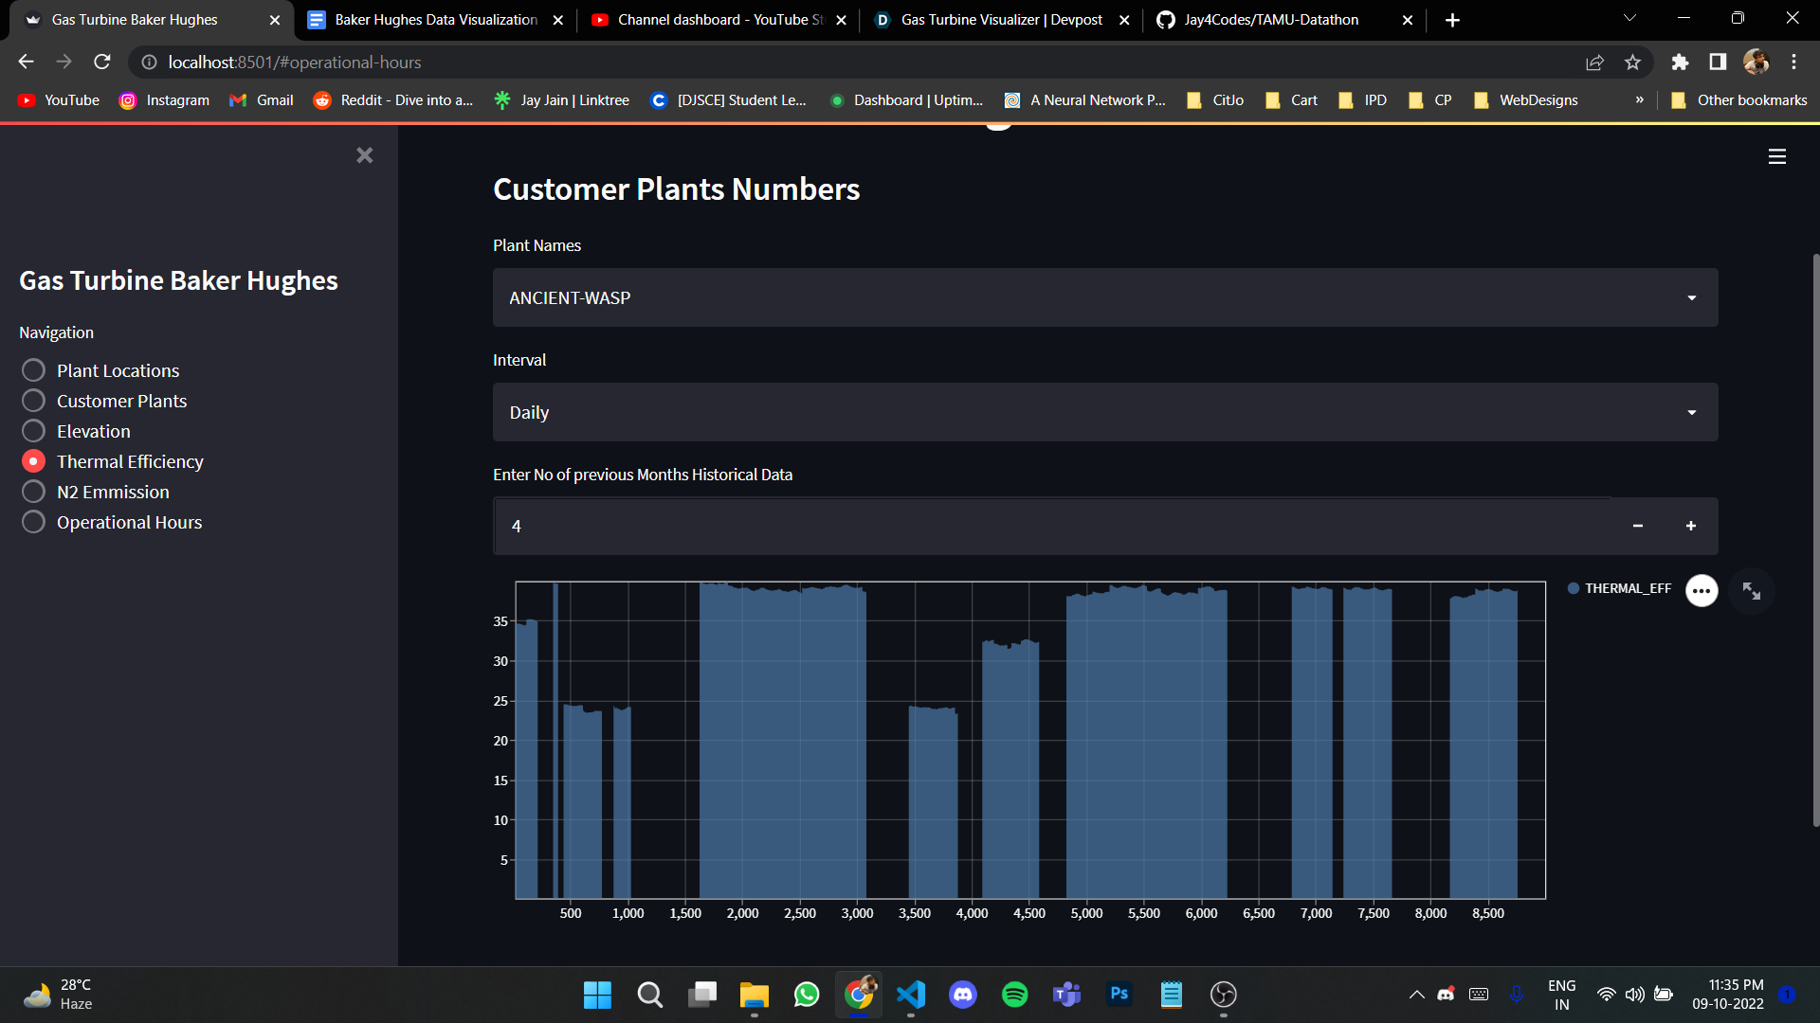Select N2 Emmission radio option
1820x1023 pixels.
(33, 492)
